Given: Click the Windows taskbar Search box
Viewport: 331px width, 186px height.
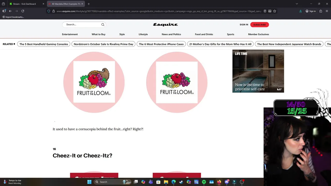Looking at the screenshot, I should [113, 182].
